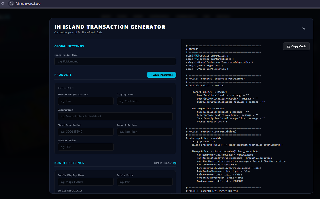Close the Transaction Generator dialog
Screen dimensions: 320x199
click(304, 29)
